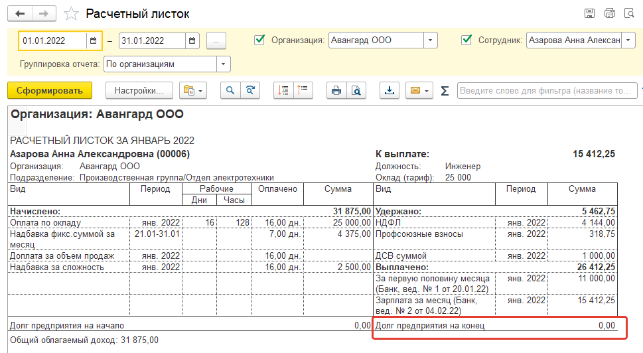Open the report variants dropdown menu
The height and width of the screenshot is (353, 643).
(194, 91)
